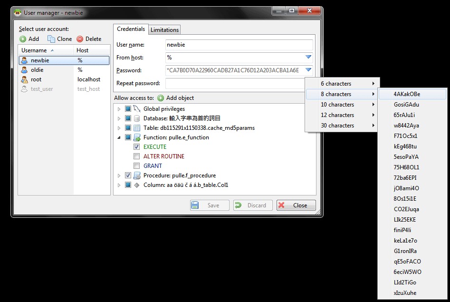Expand the Global privileges node

tap(119, 109)
